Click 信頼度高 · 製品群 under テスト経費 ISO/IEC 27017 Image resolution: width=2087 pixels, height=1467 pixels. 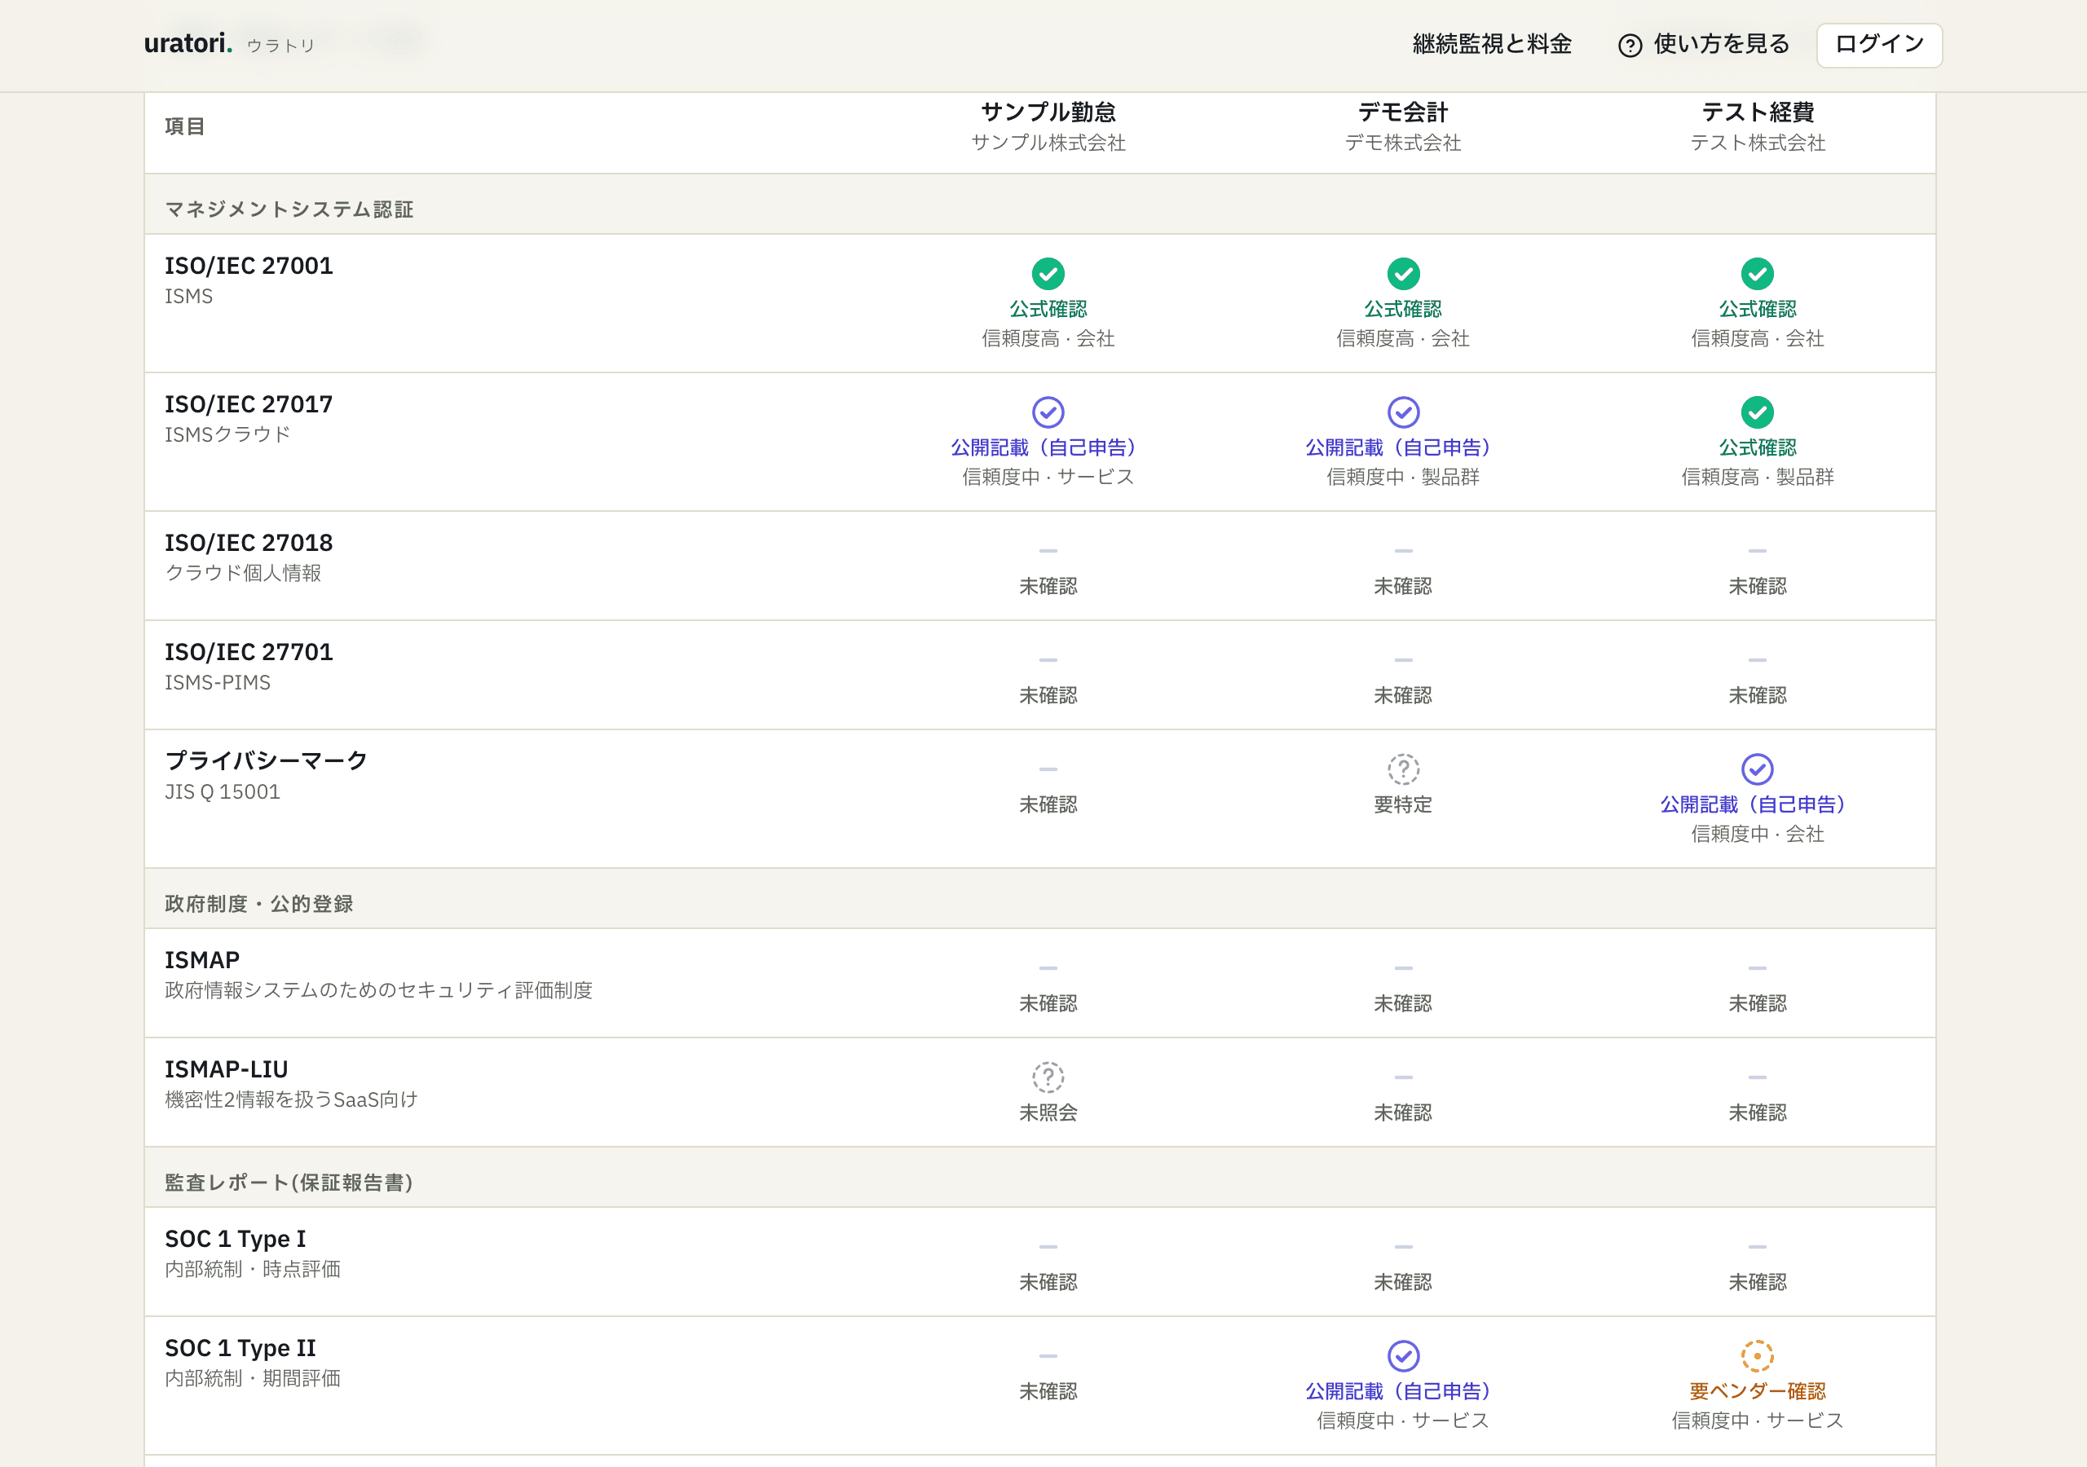point(1757,478)
